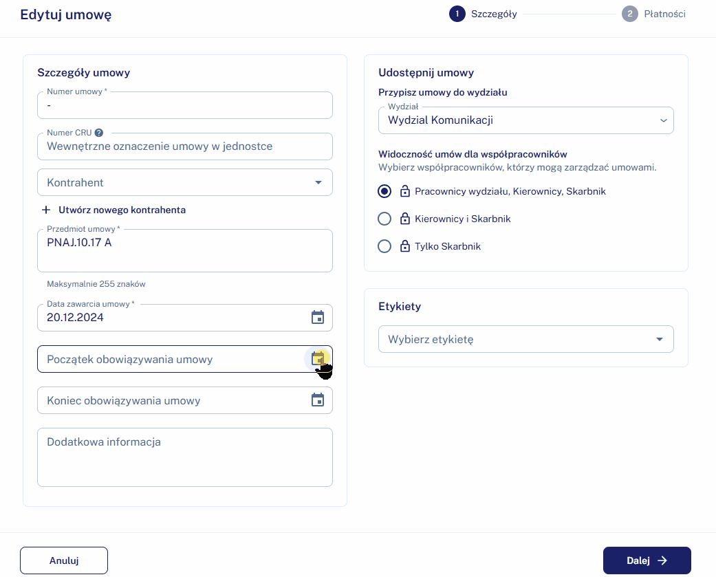Viewport: 716px width, 577px height.
Task: Click the Numer CRU help icon
Action: pos(99,133)
